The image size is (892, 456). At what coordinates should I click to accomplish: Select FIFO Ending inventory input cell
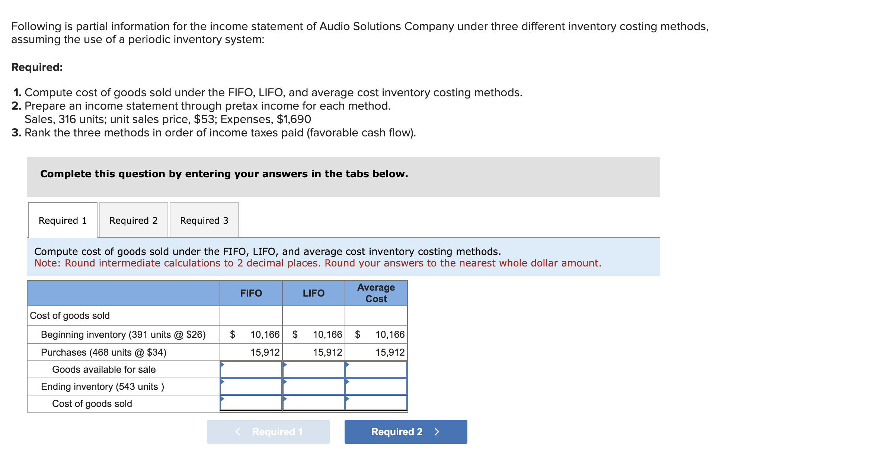(x=251, y=387)
